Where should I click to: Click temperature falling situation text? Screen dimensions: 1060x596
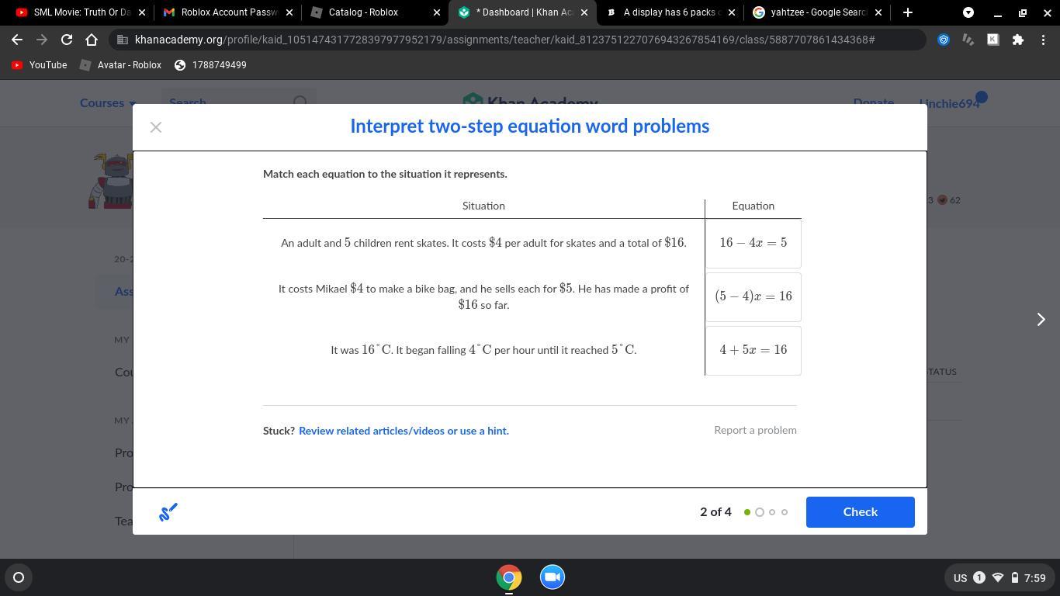click(x=483, y=350)
